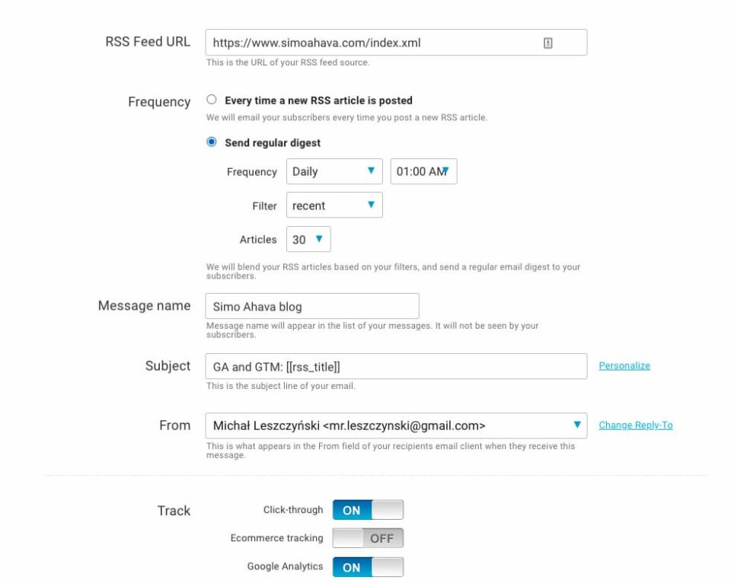
Task: Click the Change Reply-To link
Action: (636, 425)
